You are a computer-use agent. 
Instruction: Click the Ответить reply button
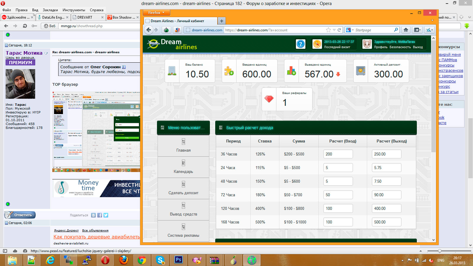pos(20,215)
